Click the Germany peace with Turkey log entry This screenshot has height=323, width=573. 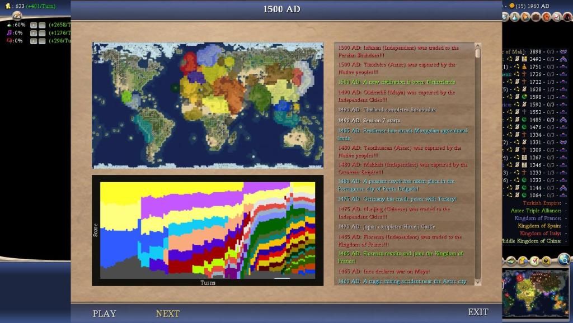[397, 199]
